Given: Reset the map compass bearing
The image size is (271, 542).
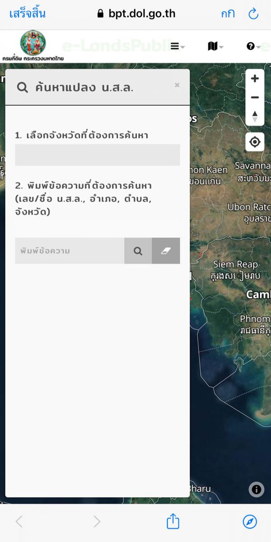Looking at the screenshot, I should (255, 116).
